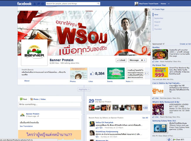Viewport: 191px width, 141px height.
Task: Open the messages icon in header
Action: [x=39, y=4]
